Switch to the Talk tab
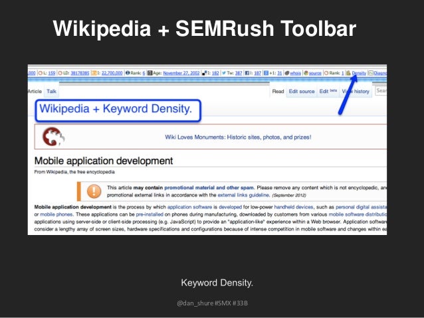This screenshot has width=424, height=318. click(x=51, y=92)
